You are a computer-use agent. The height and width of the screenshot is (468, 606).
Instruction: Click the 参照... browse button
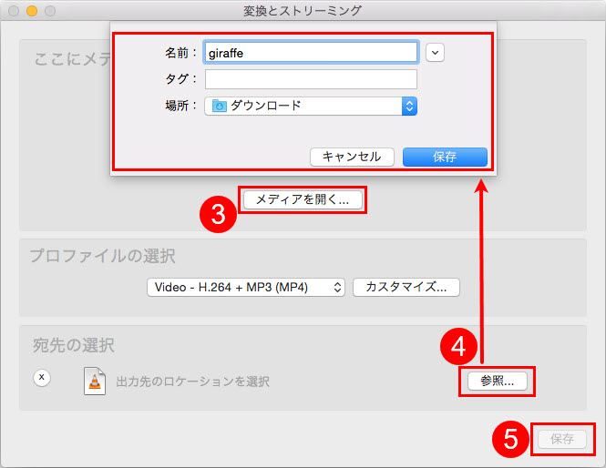tap(498, 382)
